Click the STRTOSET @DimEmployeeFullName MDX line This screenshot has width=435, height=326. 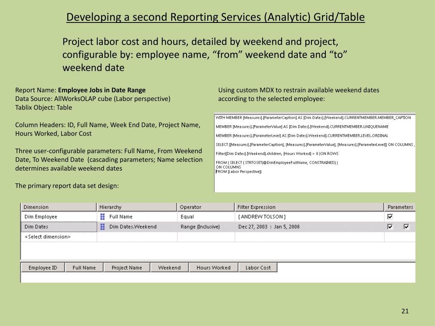[277, 163]
